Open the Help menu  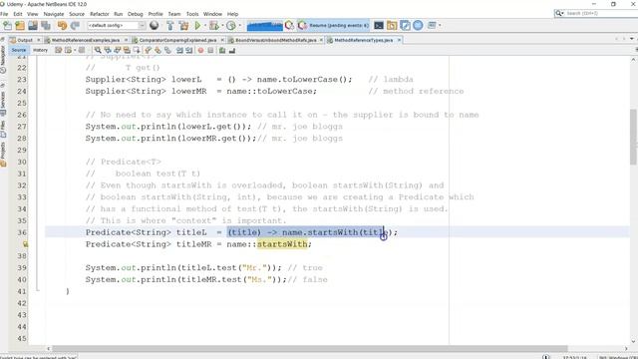(232, 14)
